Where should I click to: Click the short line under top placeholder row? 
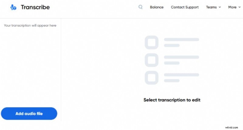(x=172, y=46)
